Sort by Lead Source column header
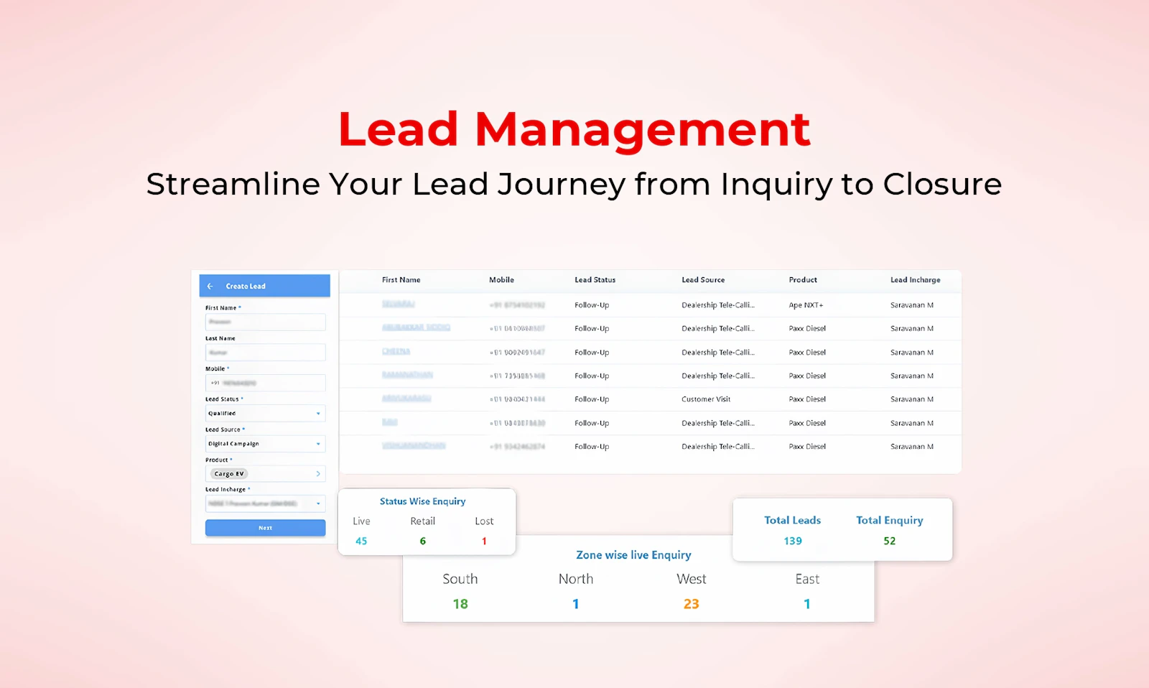Viewport: 1149px width, 688px height. point(703,280)
